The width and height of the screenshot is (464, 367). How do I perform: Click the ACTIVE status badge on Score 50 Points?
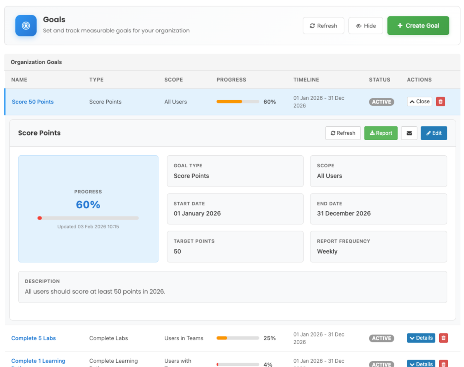(381, 102)
